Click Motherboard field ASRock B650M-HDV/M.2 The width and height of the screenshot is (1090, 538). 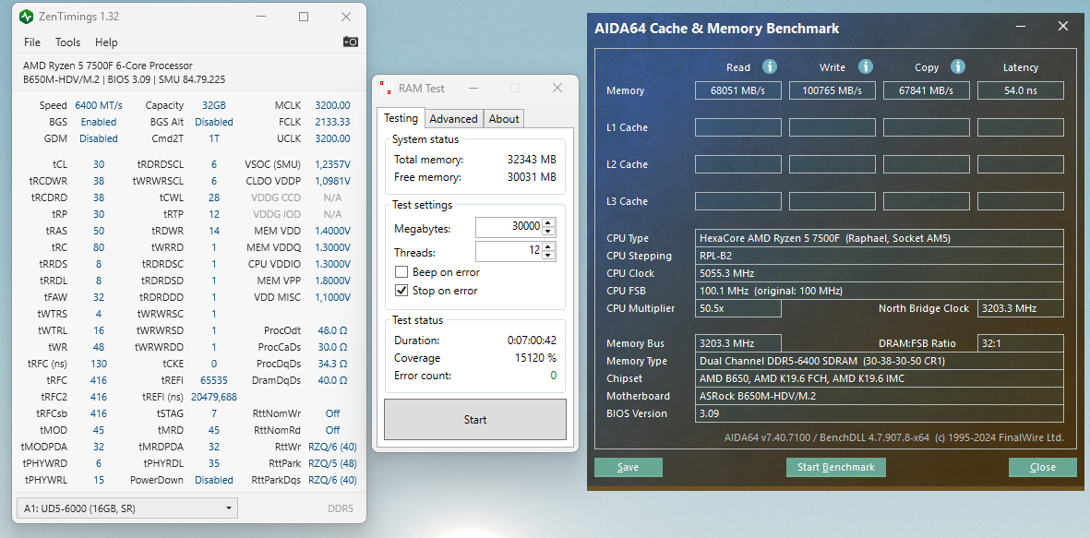click(880, 396)
